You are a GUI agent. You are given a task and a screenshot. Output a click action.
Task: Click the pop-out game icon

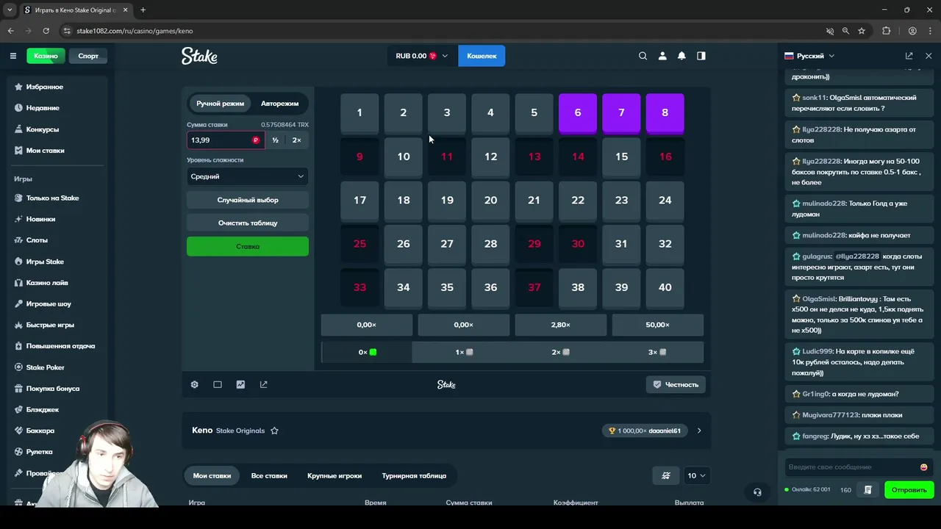coord(264,384)
